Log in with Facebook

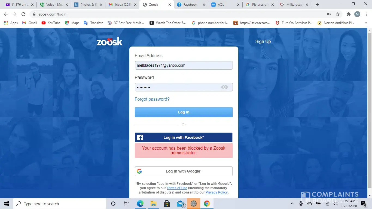pos(184,137)
